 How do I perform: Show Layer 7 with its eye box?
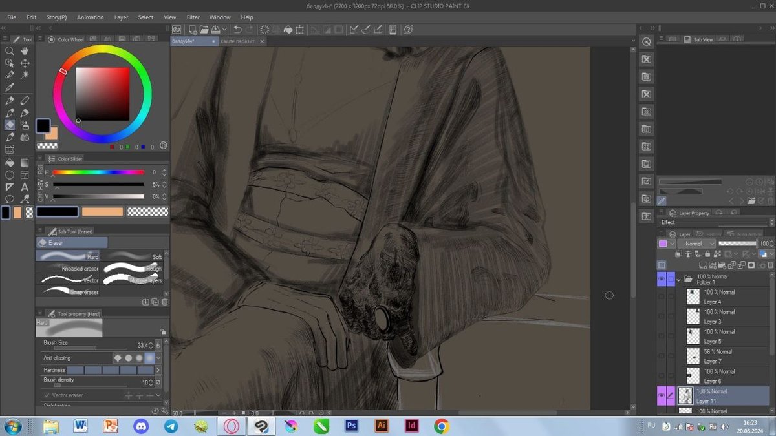pyautogui.click(x=661, y=356)
